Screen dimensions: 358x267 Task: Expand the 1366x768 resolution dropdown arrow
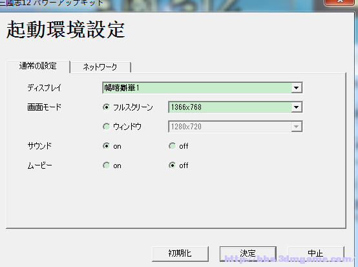tap(297, 107)
